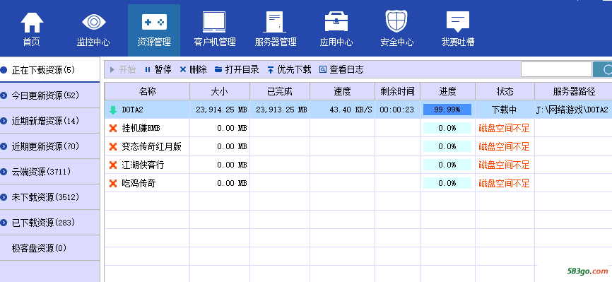The height and width of the screenshot is (282, 612).
Task: Select 未下载资源(3512) sidebar item
Action: tap(50, 197)
